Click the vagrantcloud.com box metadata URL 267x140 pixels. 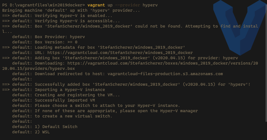[120, 53]
